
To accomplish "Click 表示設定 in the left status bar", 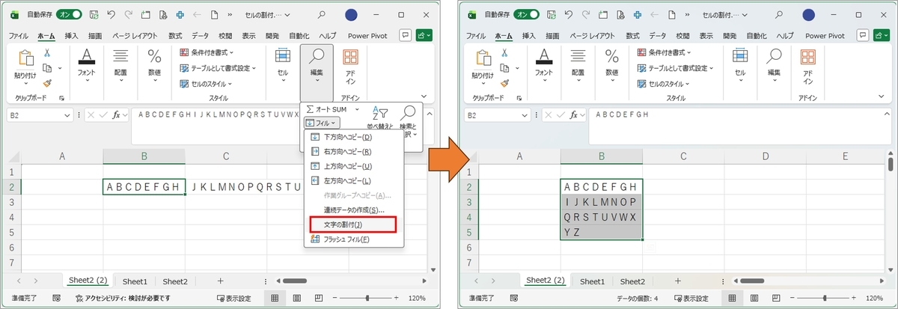I will pyautogui.click(x=233, y=298).
